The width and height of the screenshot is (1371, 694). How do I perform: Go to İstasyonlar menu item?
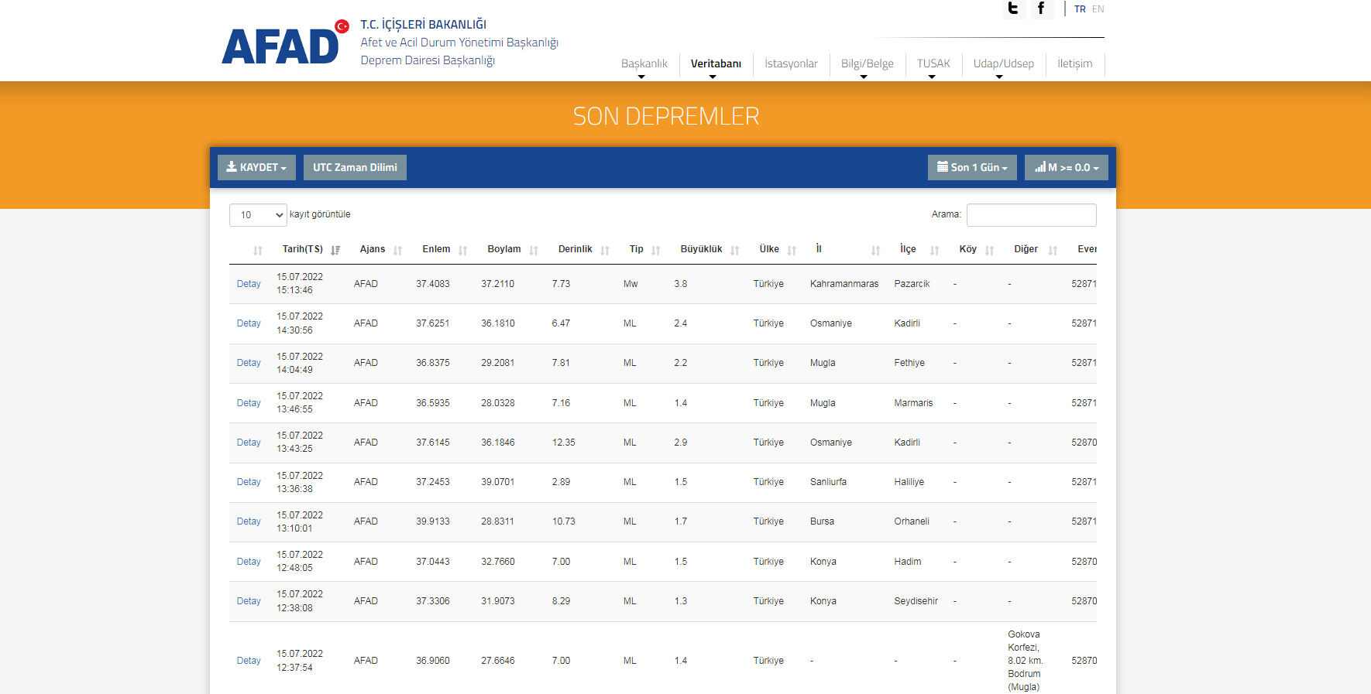(x=791, y=63)
